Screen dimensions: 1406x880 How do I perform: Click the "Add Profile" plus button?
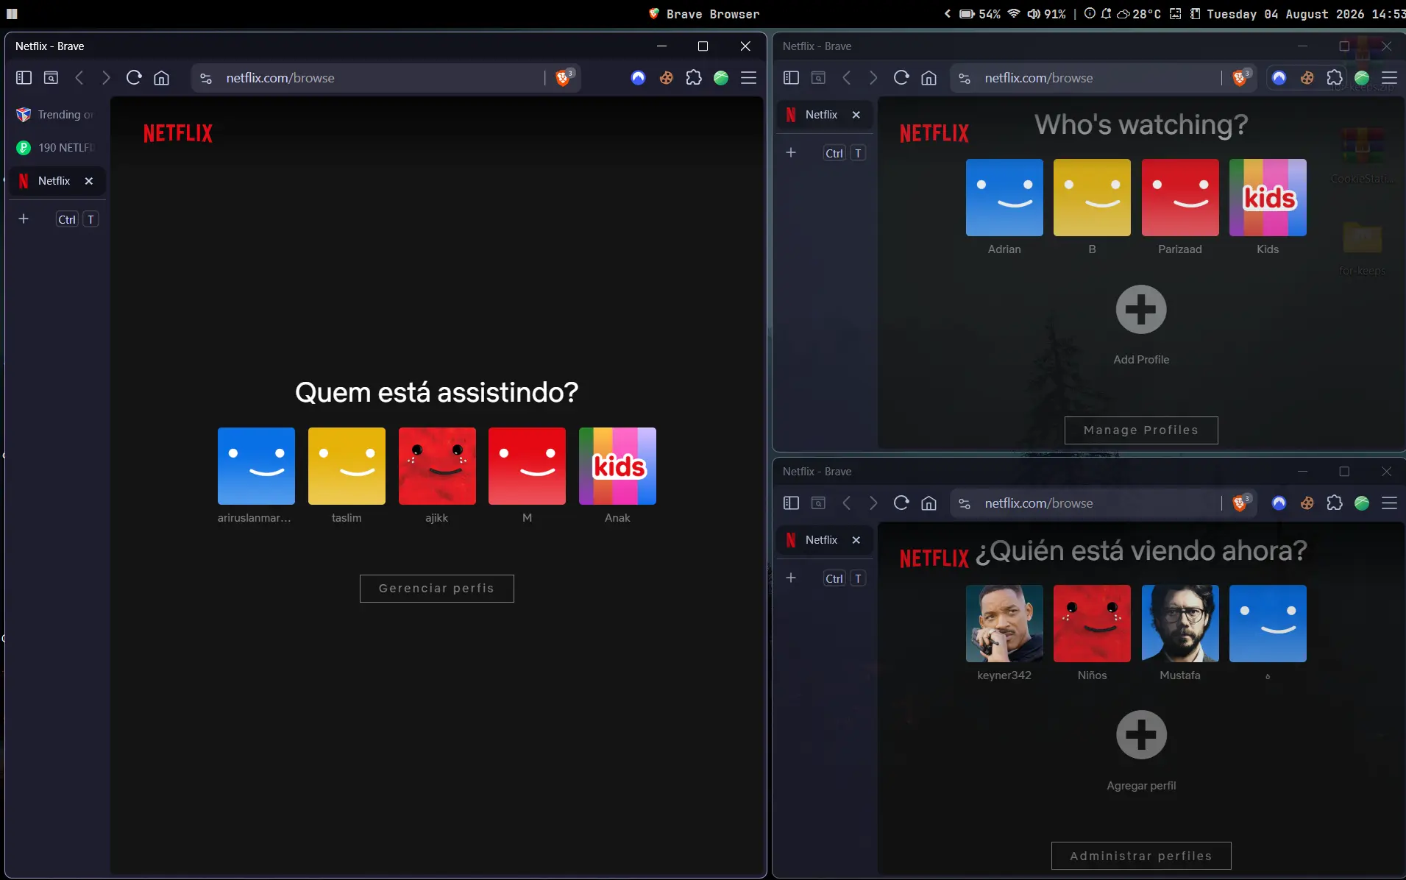point(1141,310)
